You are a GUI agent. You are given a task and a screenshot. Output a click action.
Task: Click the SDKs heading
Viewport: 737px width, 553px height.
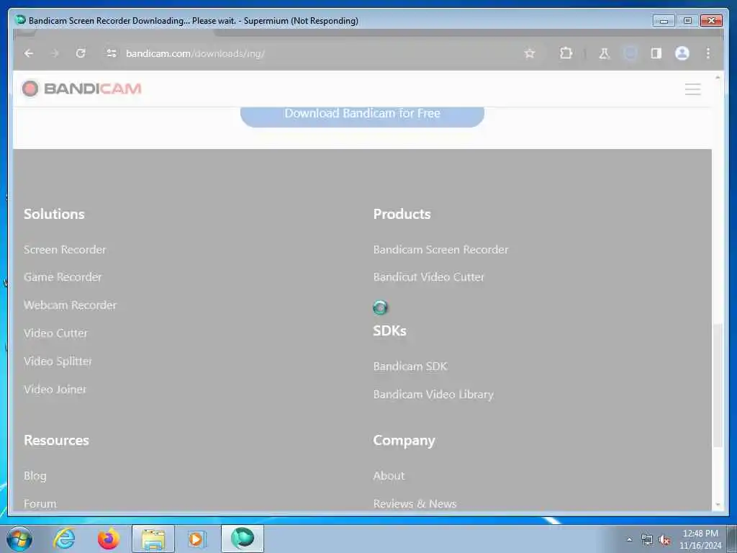[389, 331]
